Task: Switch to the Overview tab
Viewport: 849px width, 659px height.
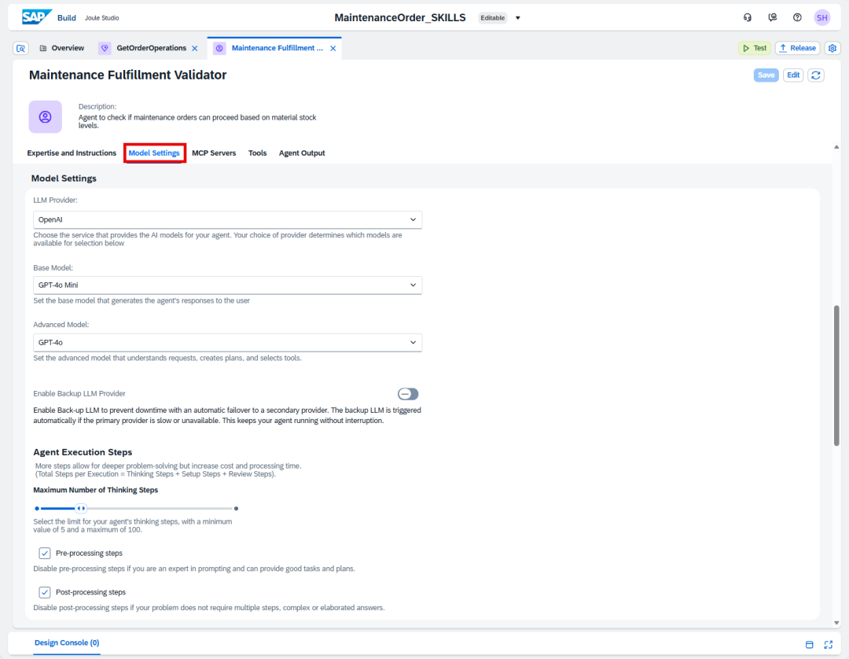Action: 62,48
